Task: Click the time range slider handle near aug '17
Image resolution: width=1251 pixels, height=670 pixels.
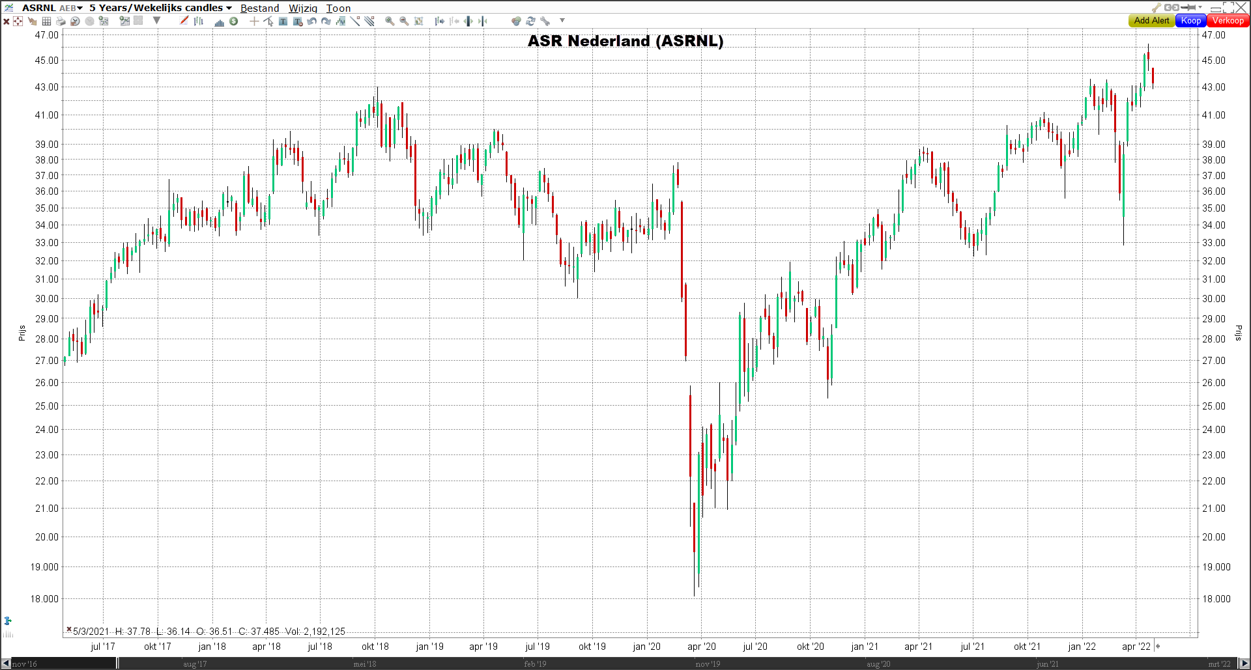Action: [118, 663]
